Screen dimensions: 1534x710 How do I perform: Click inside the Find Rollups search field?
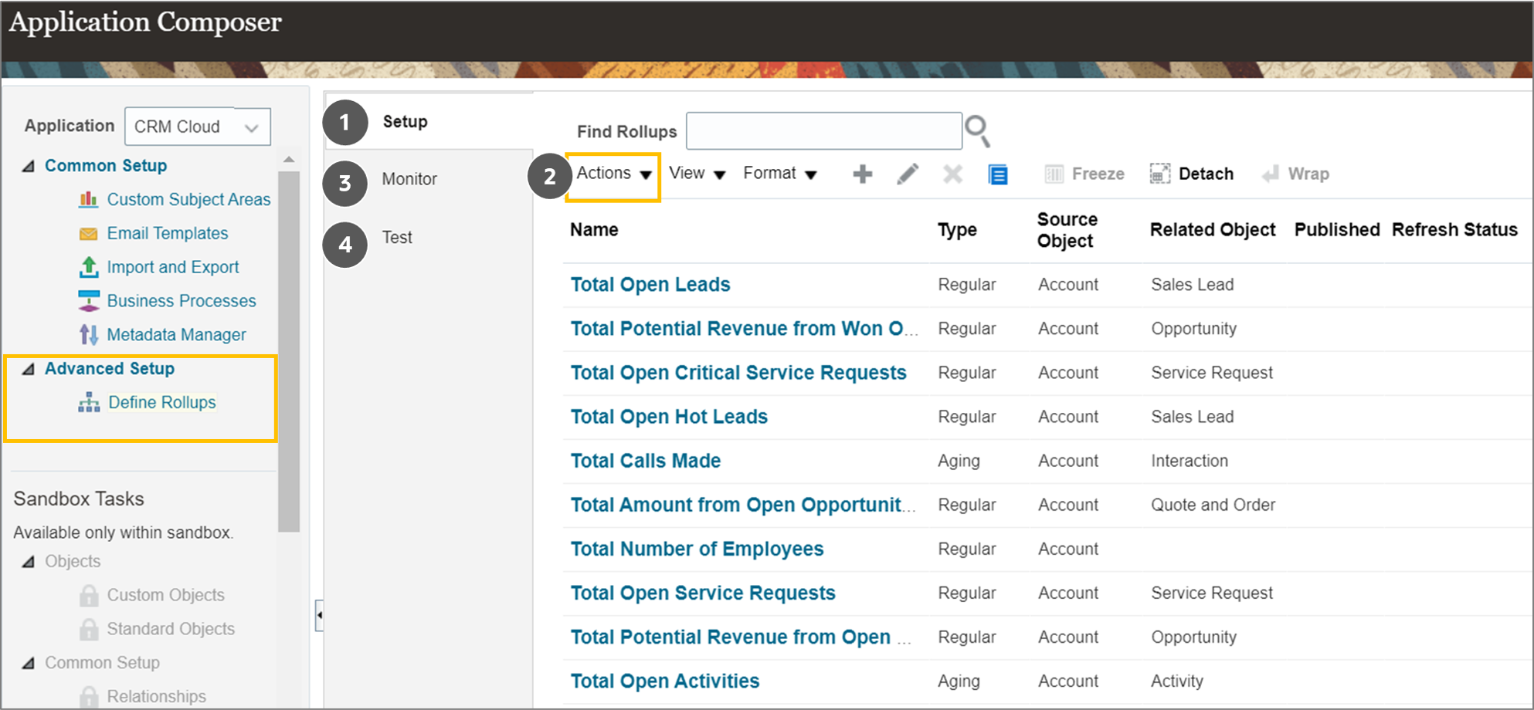point(824,131)
